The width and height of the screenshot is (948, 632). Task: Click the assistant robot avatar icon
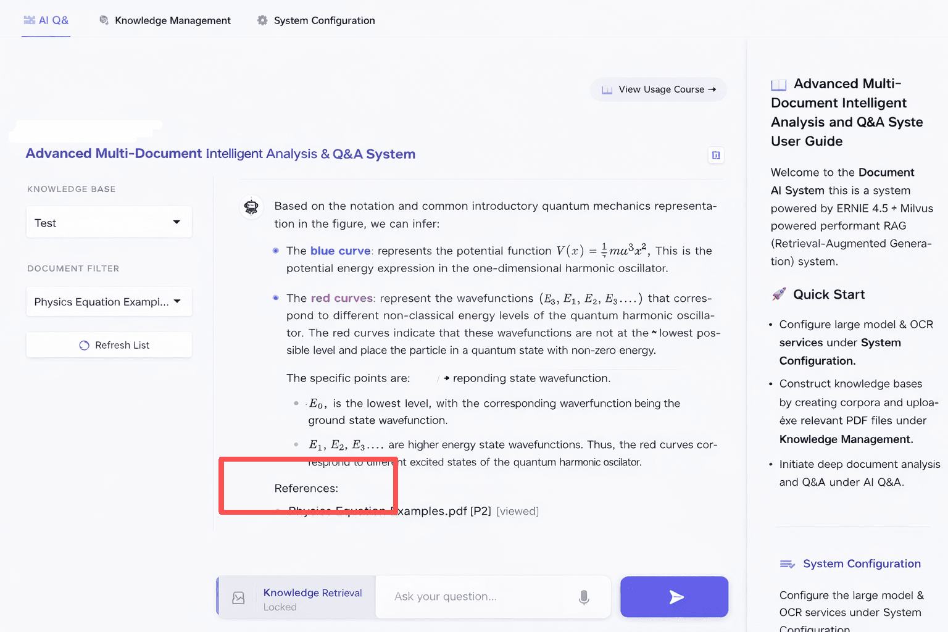click(x=251, y=207)
